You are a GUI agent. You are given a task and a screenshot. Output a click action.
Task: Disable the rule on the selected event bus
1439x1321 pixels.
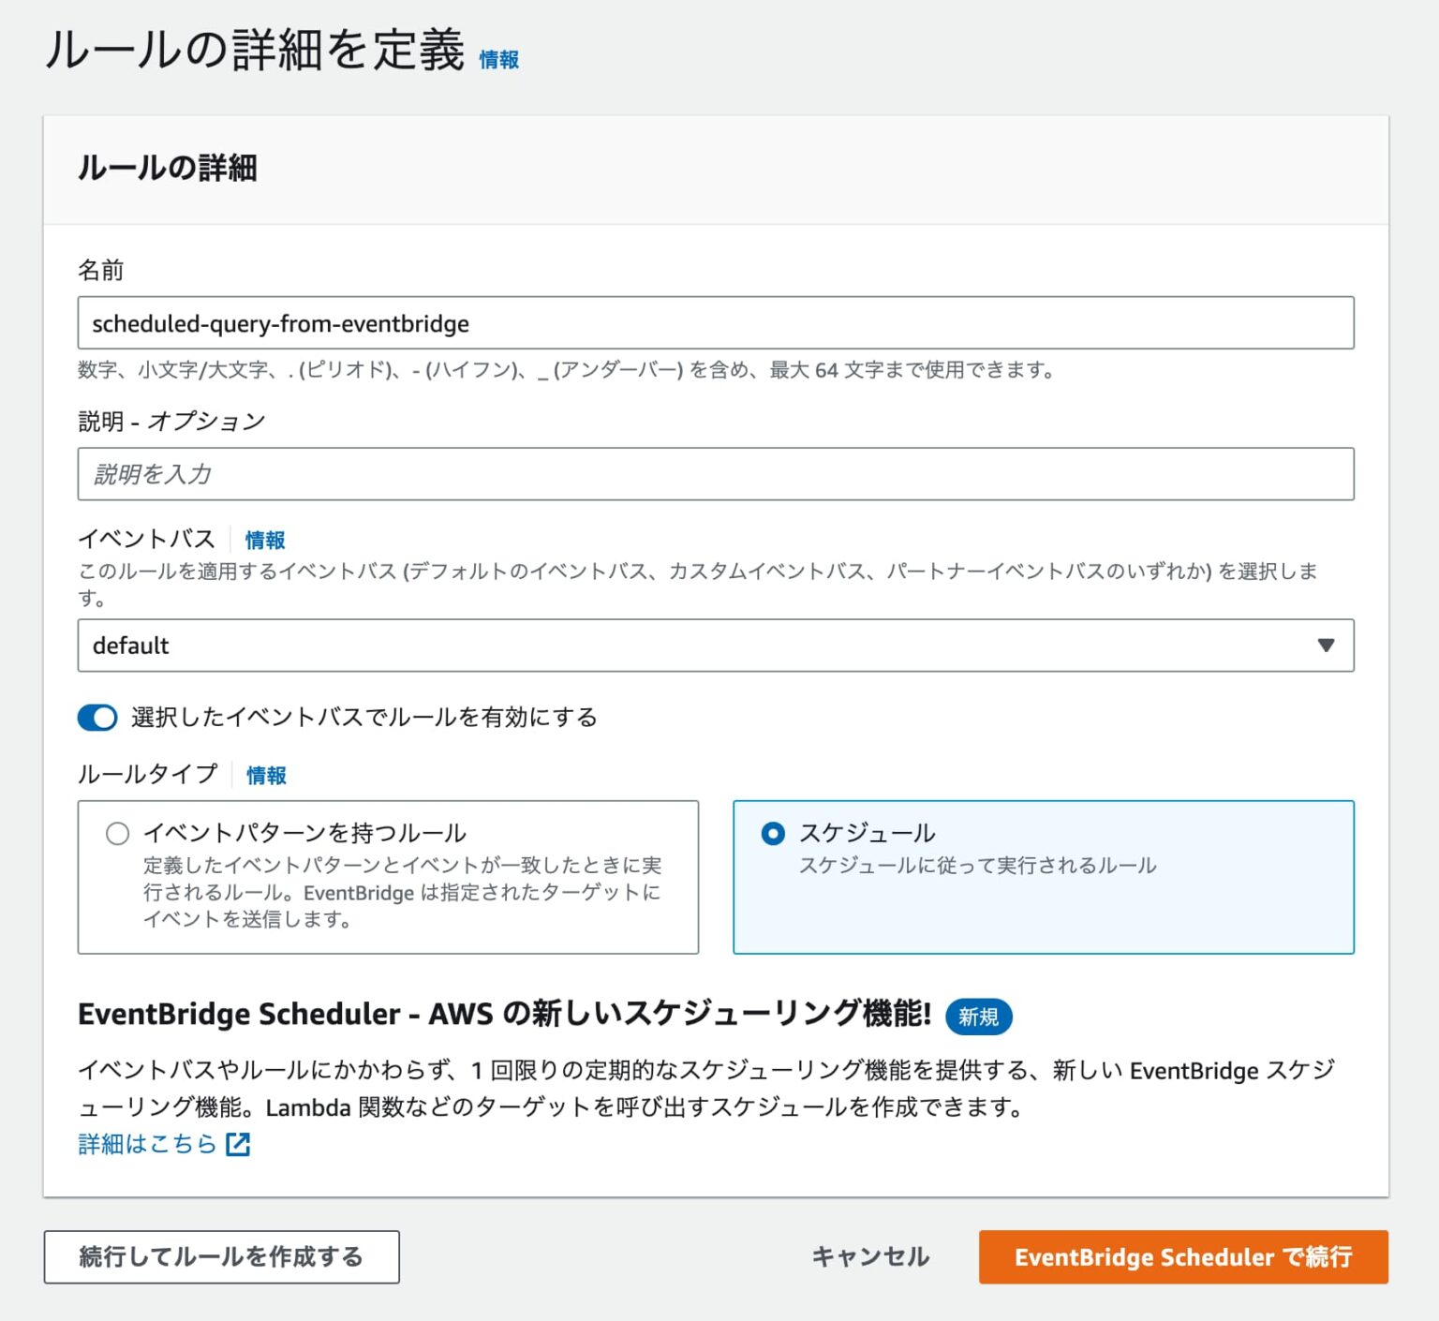[96, 717]
